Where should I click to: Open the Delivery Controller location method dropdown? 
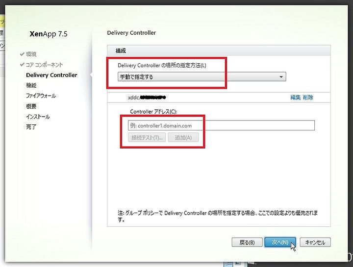coord(202,77)
